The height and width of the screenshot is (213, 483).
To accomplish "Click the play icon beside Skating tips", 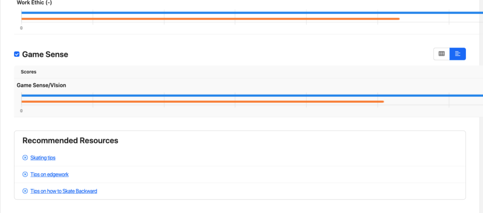I will tap(25, 158).
